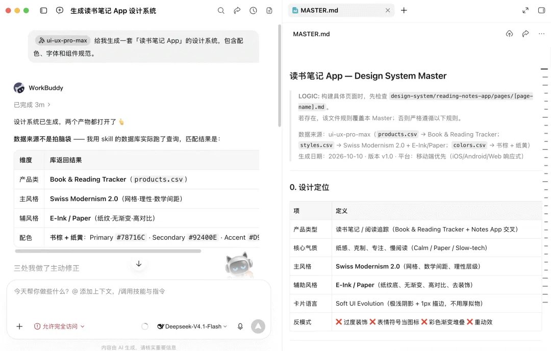The width and height of the screenshot is (551, 351).
Task: Upload MASTER.md via cloud icon
Action: pyautogui.click(x=509, y=34)
